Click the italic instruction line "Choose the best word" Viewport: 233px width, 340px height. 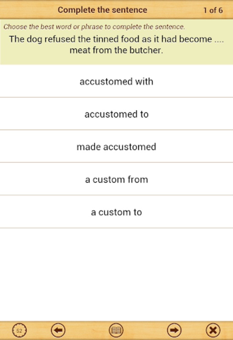tap(94, 27)
